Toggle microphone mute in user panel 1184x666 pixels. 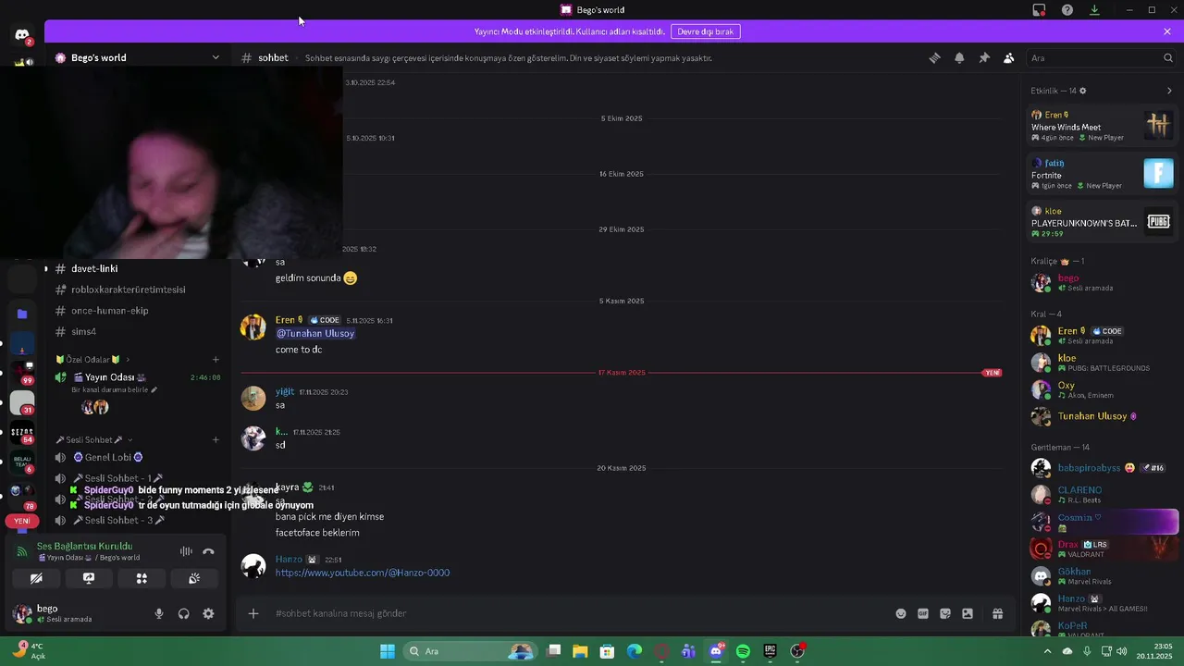(159, 613)
